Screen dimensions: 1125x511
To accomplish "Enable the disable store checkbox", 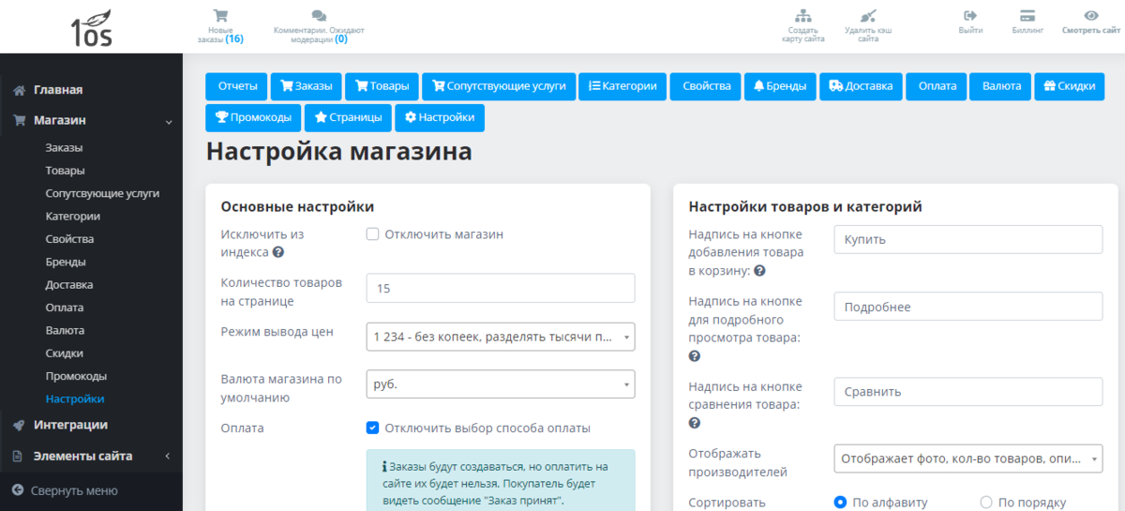I will [x=372, y=234].
